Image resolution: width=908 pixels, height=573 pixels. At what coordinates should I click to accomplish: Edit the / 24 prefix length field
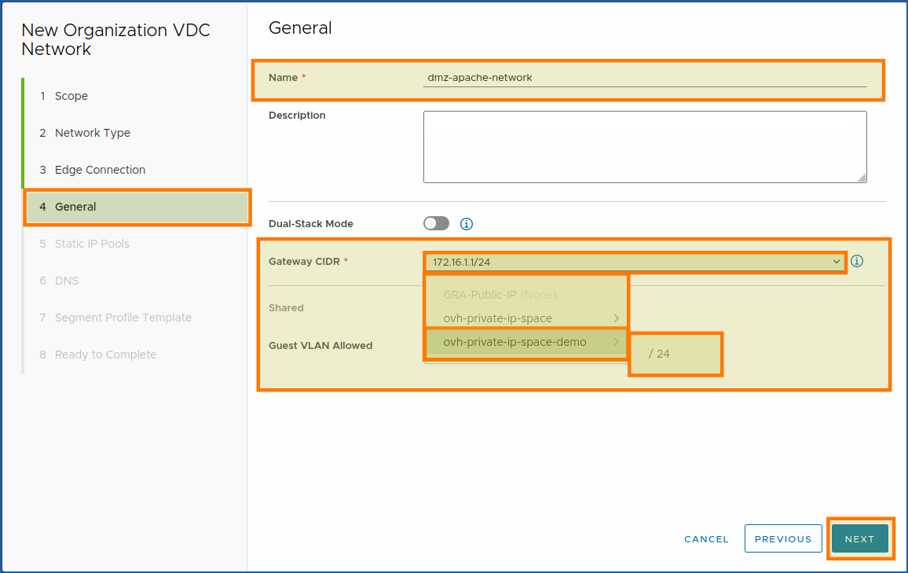pyautogui.click(x=674, y=354)
